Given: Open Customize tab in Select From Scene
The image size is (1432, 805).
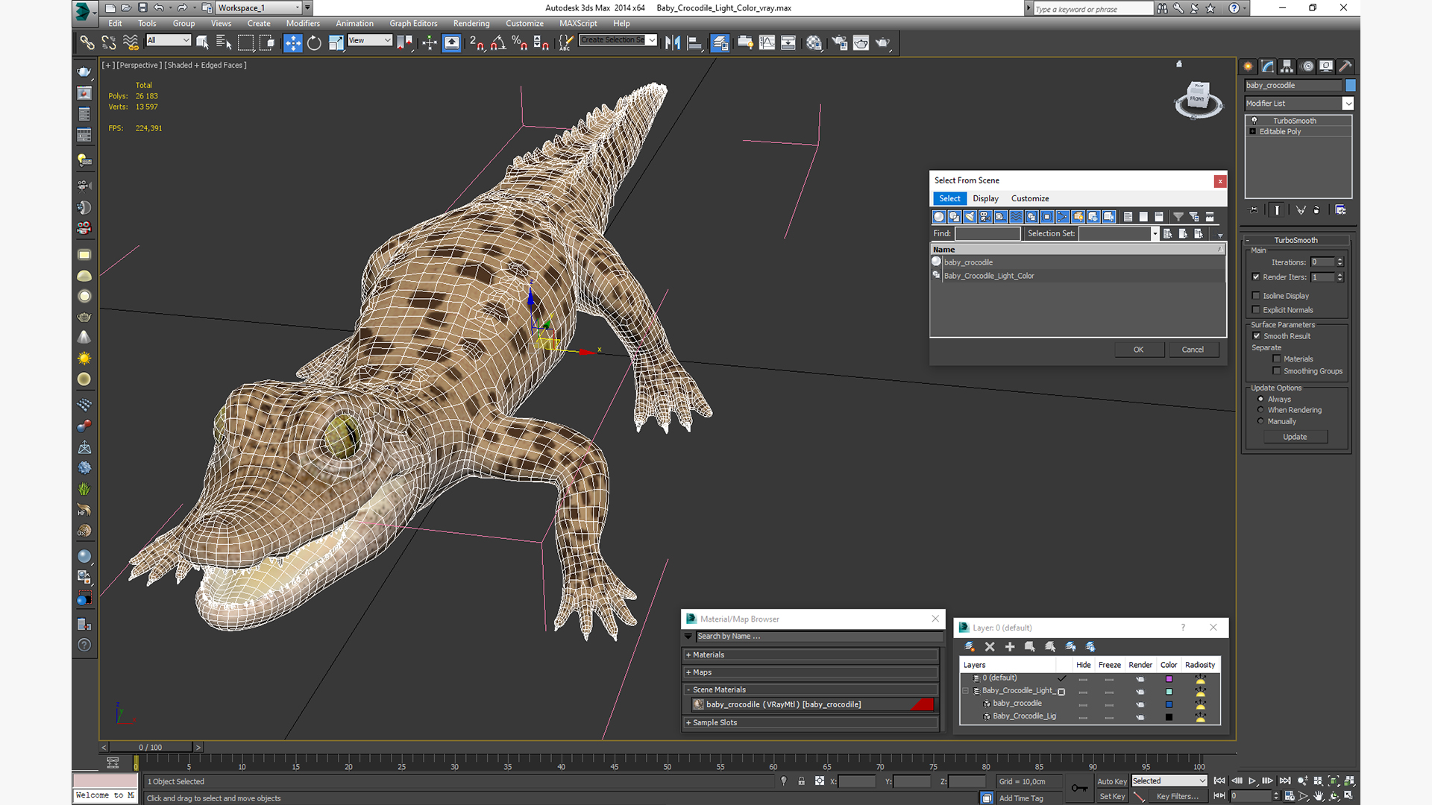Looking at the screenshot, I should coord(1029,198).
